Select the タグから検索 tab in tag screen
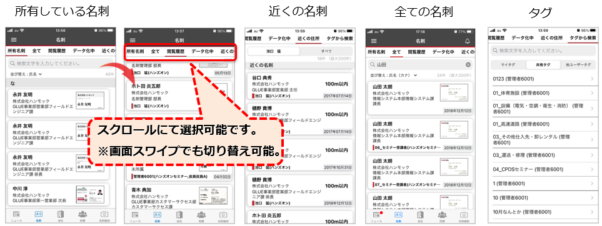 (x=583, y=38)
